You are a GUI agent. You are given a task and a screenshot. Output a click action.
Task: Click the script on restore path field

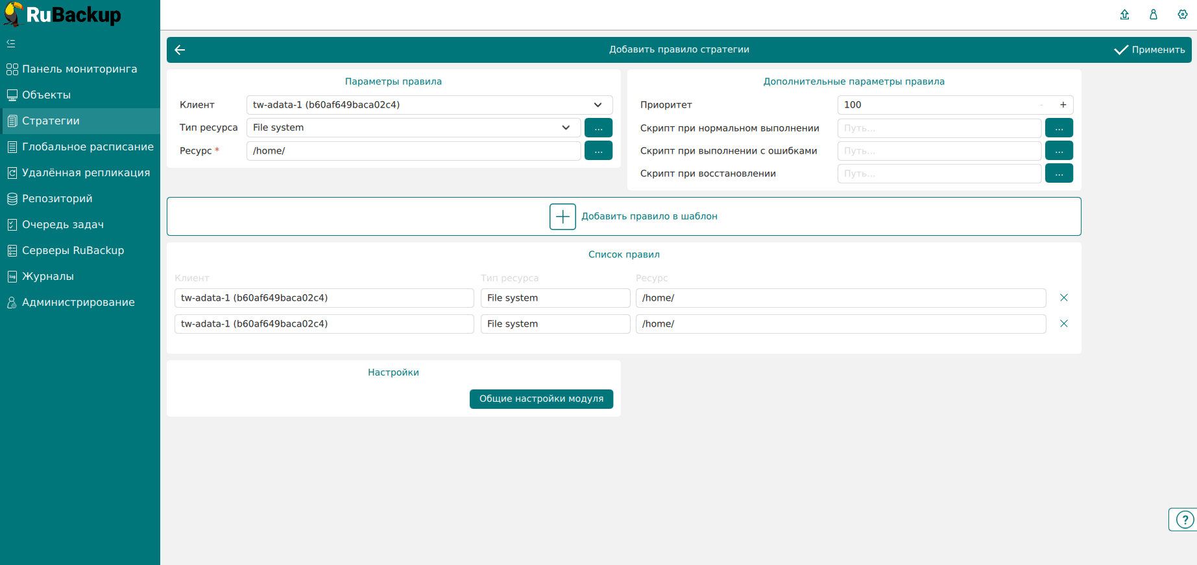point(939,174)
